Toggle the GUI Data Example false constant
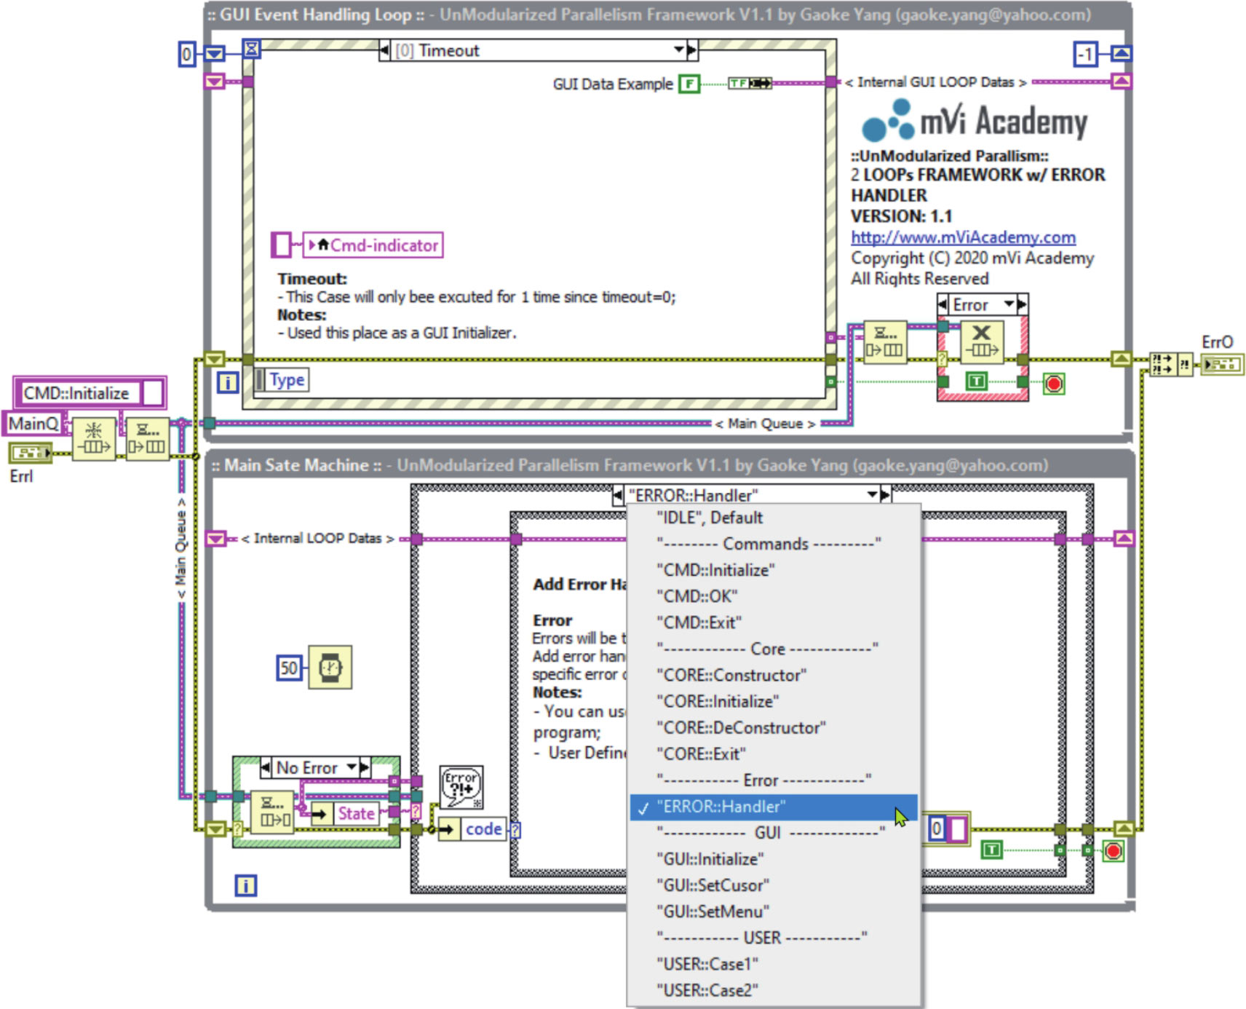The height and width of the screenshot is (1009, 1246). [688, 84]
